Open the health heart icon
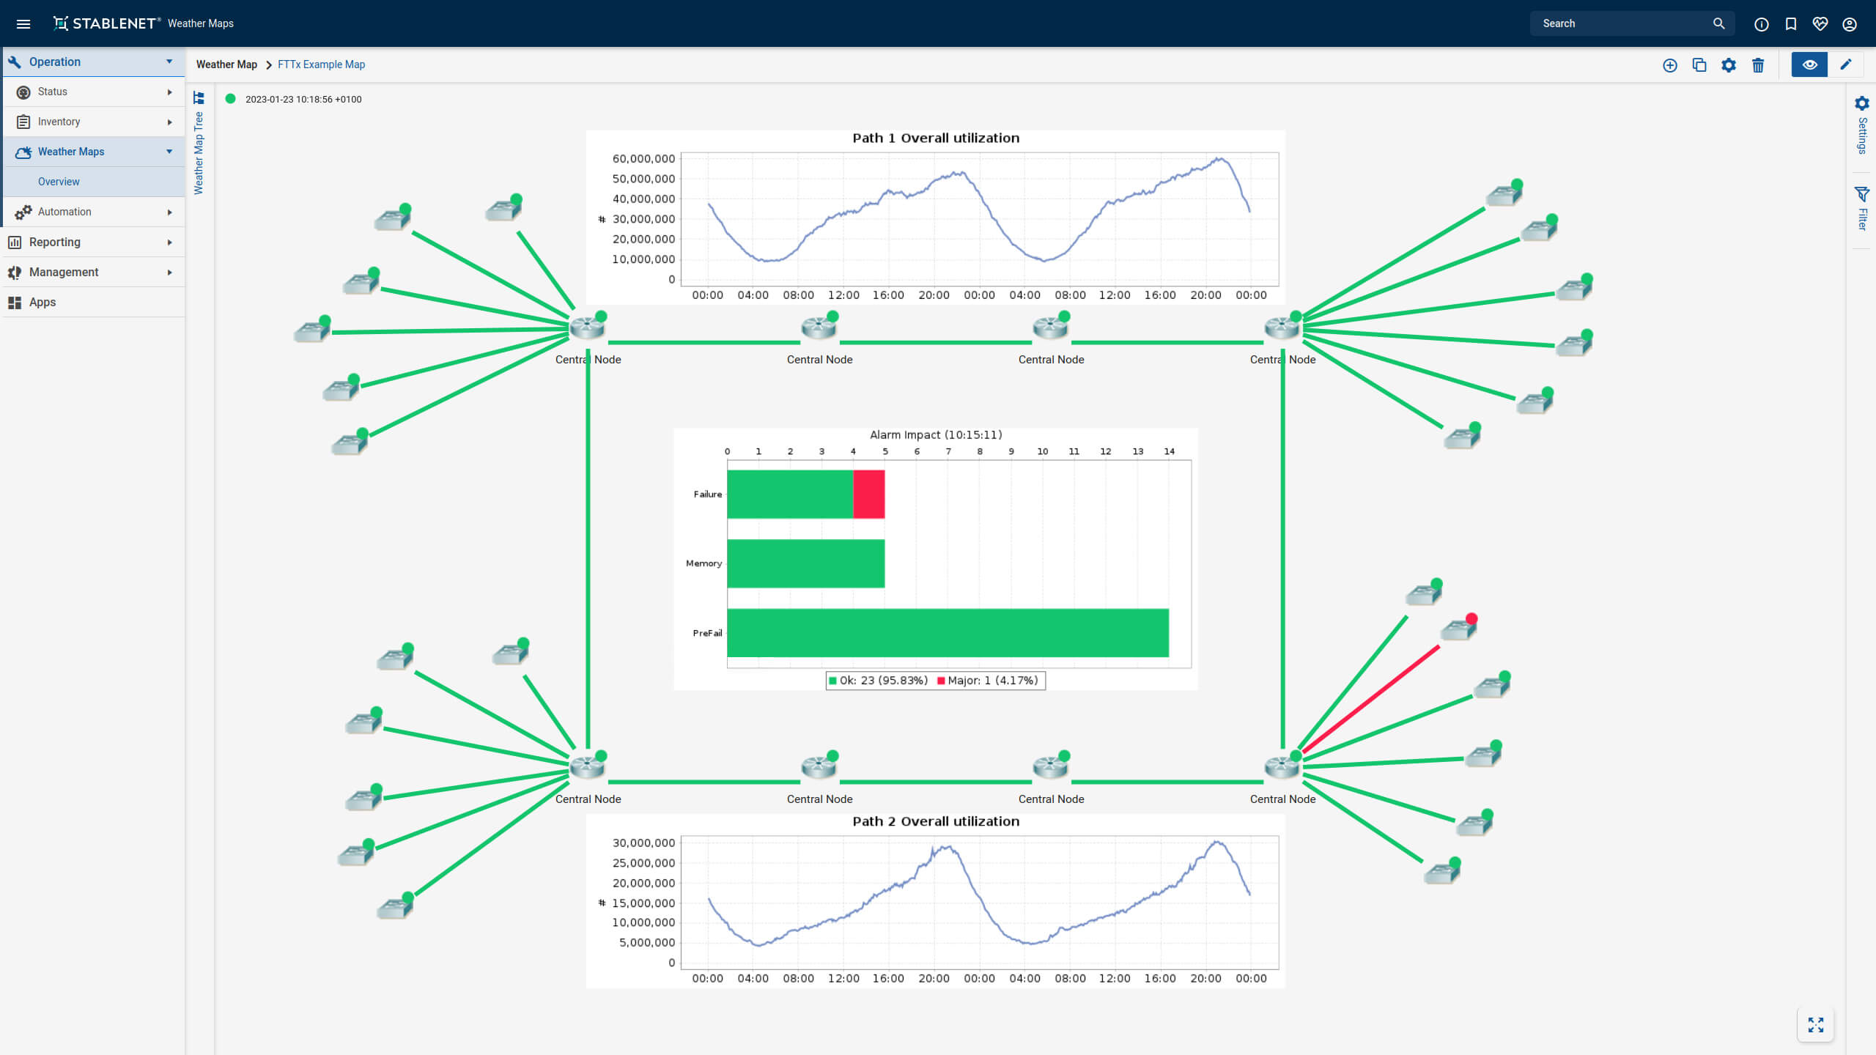Image resolution: width=1876 pixels, height=1055 pixels. pyautogui.click(x=1820, y=24)
